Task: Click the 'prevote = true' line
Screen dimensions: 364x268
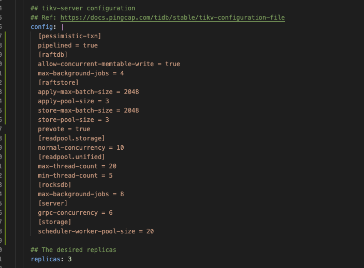Action: click(64, 129)
